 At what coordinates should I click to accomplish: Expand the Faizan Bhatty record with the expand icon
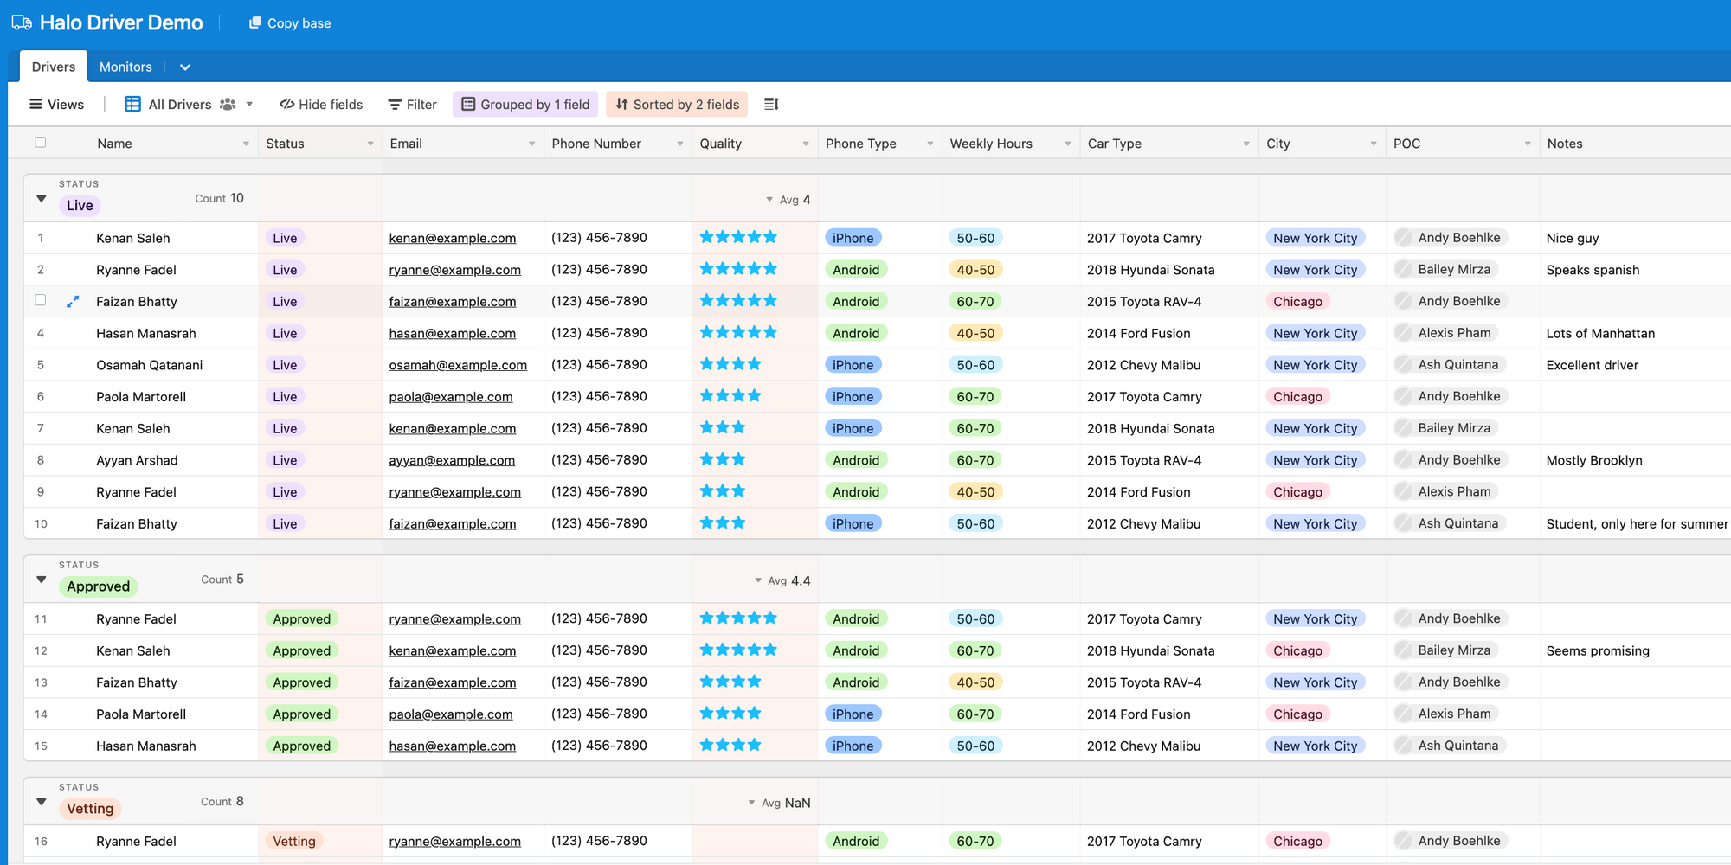(x=73, y=301)
